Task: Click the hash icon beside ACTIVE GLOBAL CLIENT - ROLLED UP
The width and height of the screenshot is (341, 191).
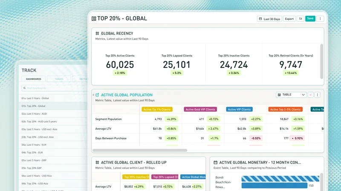Action: click(x=97, y=163)
